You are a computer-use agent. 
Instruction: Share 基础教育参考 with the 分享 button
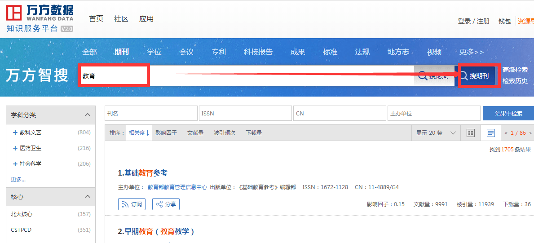(x=166, y=204)
